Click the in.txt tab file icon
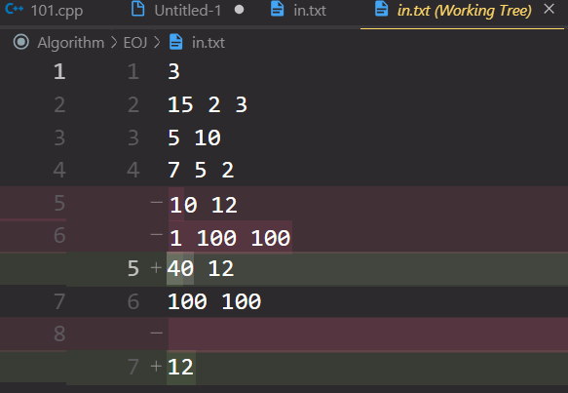The width and height of the screenshot is (568, 393). pos(278,9)
